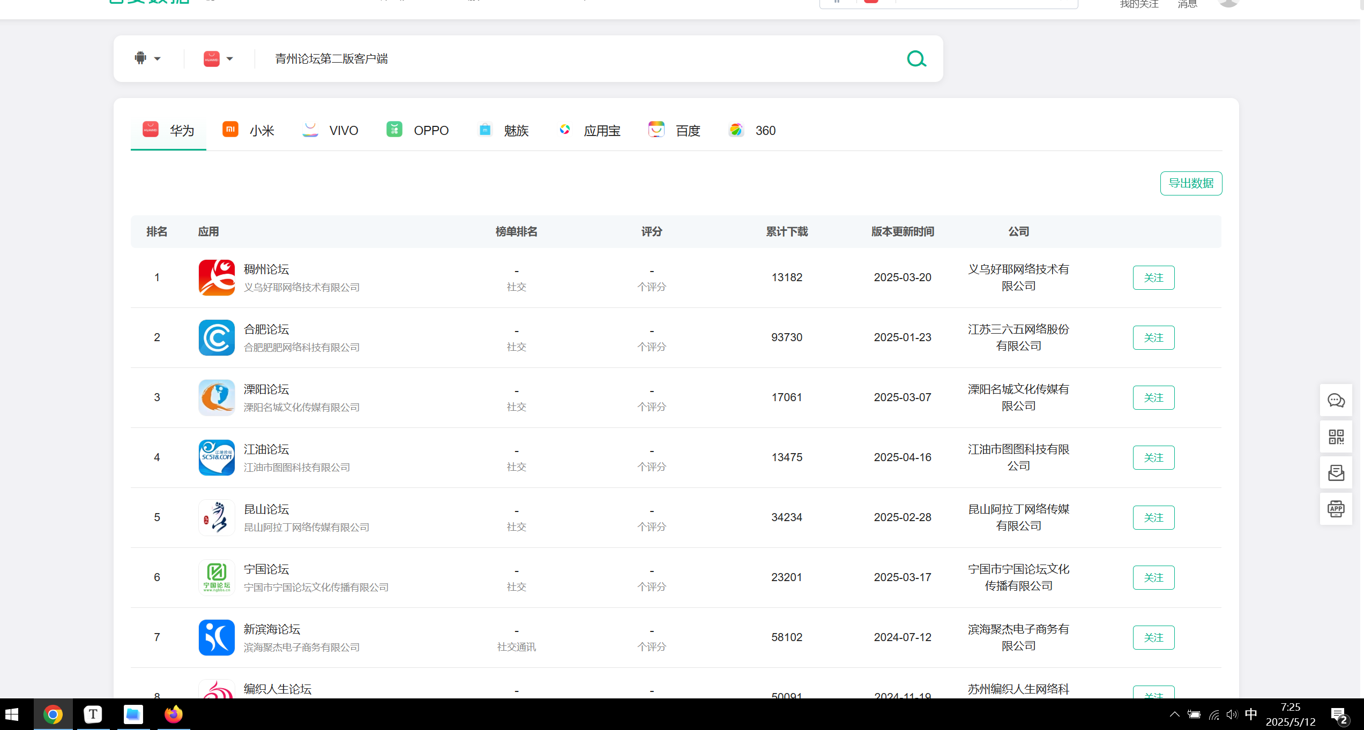Open Chrome from the taskbar

point(53,714)
